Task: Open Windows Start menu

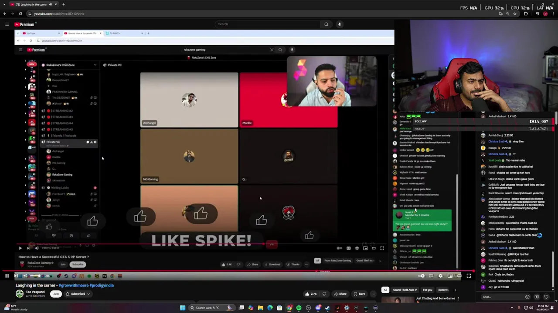Action: point(183,308)
